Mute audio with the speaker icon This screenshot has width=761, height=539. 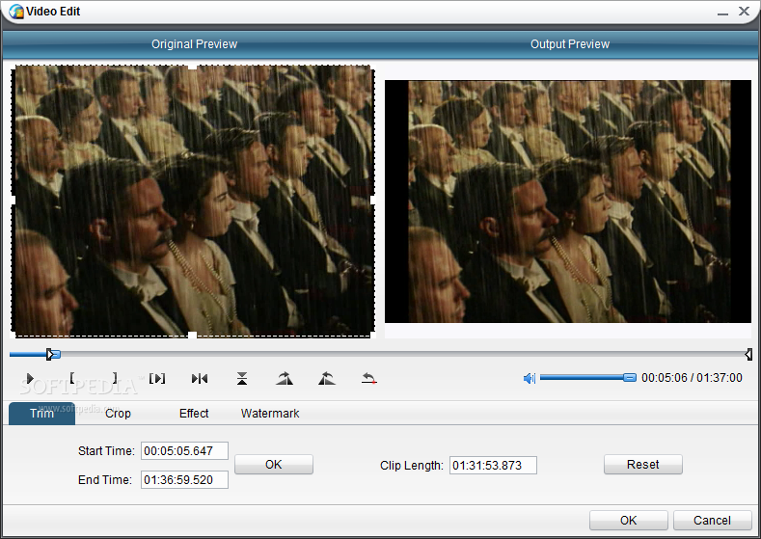point(529,378)
